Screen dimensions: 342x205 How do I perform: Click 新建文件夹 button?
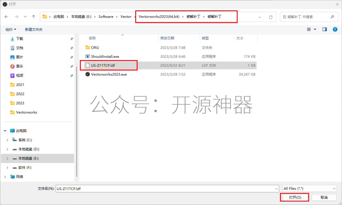pos(34,29)
